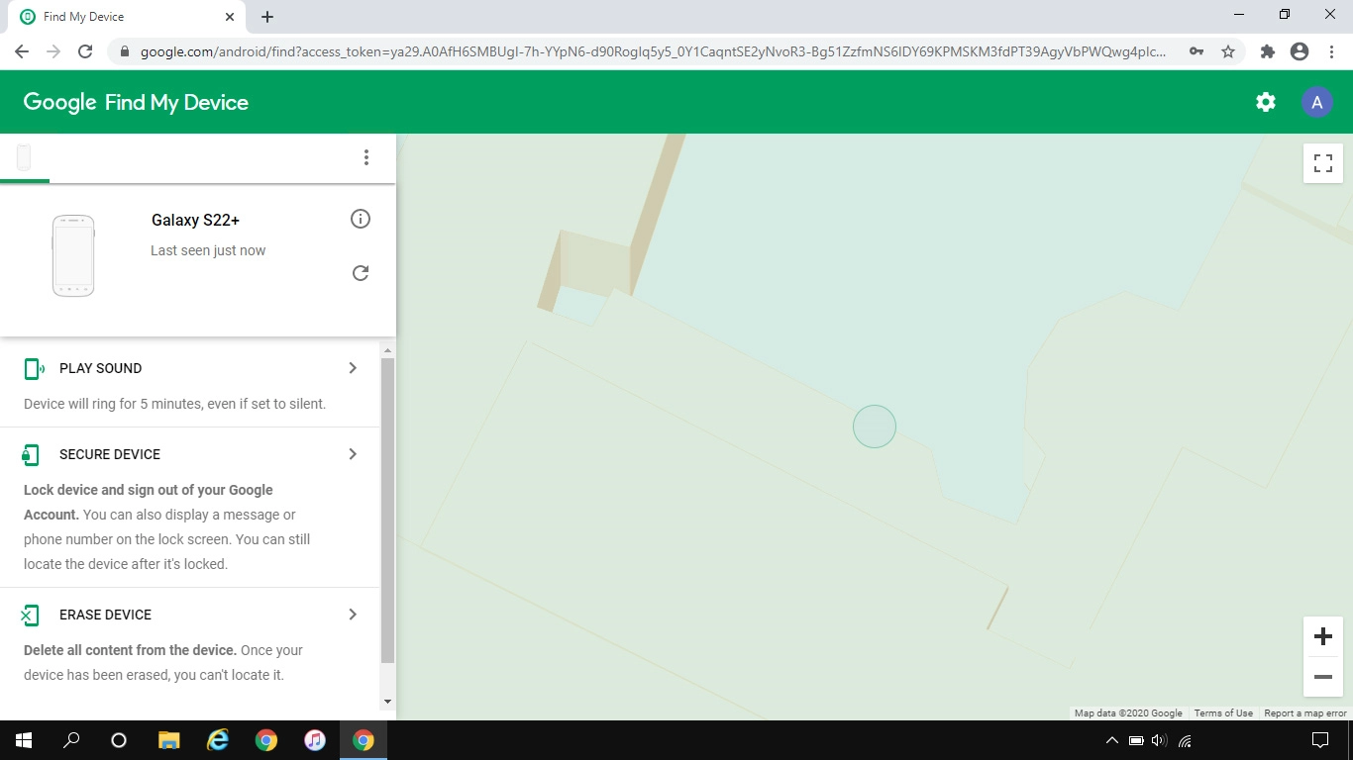Open the Terms of Use link
Image resolution: width=1353 pixels, height=760 pixels.
pyautogui.click(x=1222, y=713)
